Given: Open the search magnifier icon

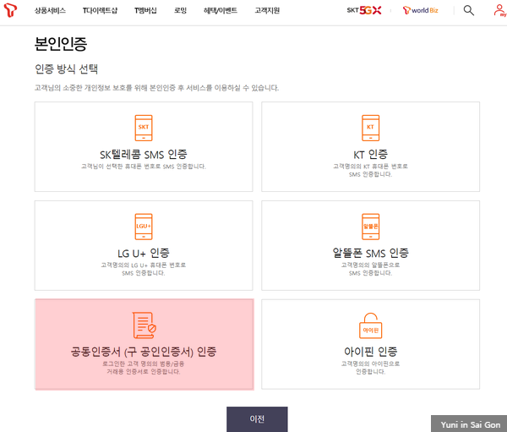Looking at the screenshot, I should [x=468, y=10].
